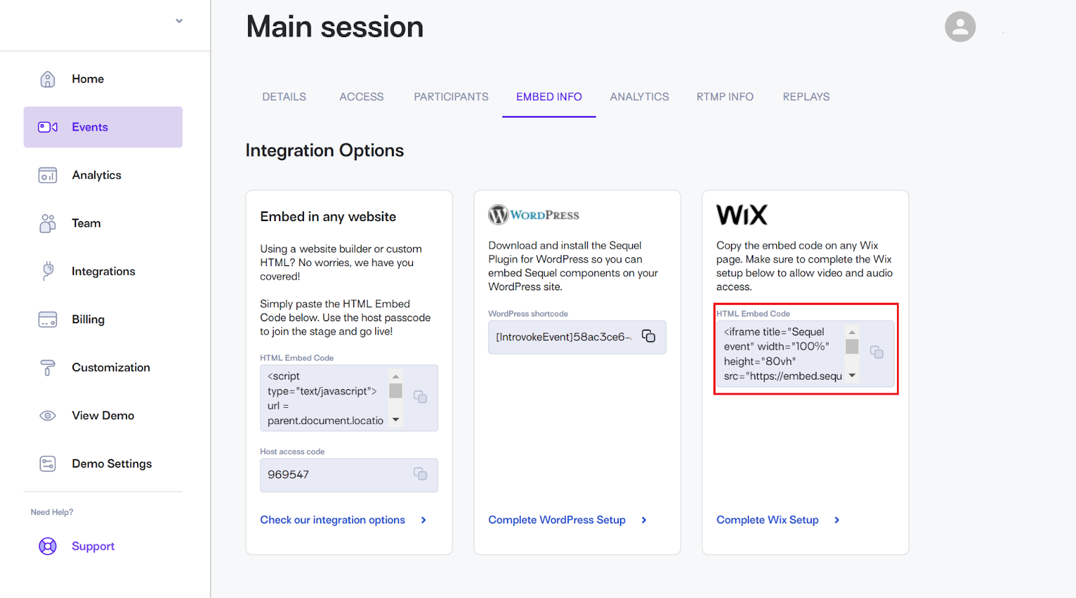Image resolution: width=1076 pixels, height=598 pixels.
Task: Open the Support help icon
Action: (x=48, y=546)
